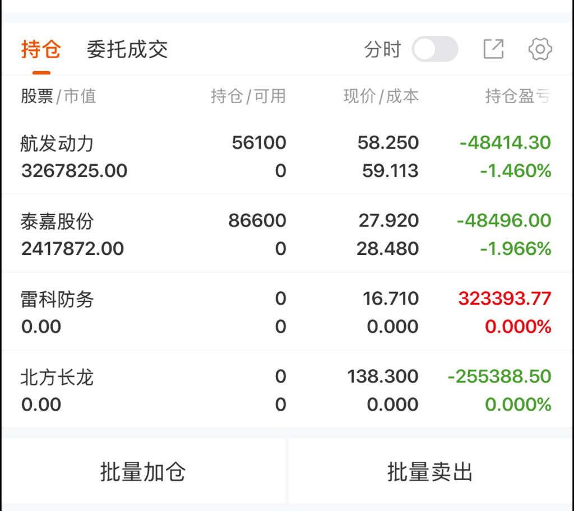Image resolution: width=574 pixels, height=511 pixels.
Task: Open the 航发动力 stock row
Action: 57,144
